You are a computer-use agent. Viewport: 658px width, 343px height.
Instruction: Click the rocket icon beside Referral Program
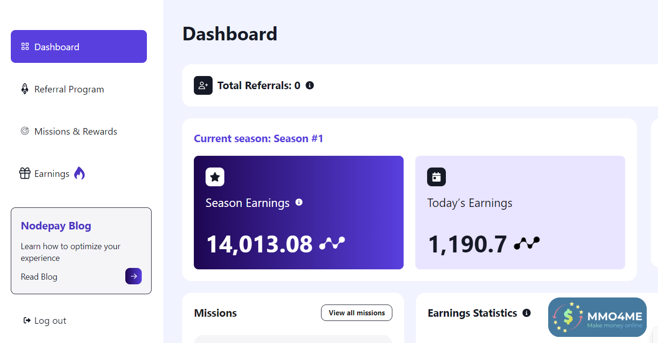(x=25, y=89)
